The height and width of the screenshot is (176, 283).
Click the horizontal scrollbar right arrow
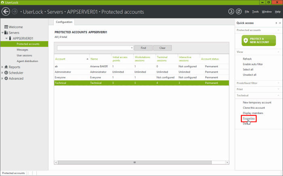pos(227,162)
